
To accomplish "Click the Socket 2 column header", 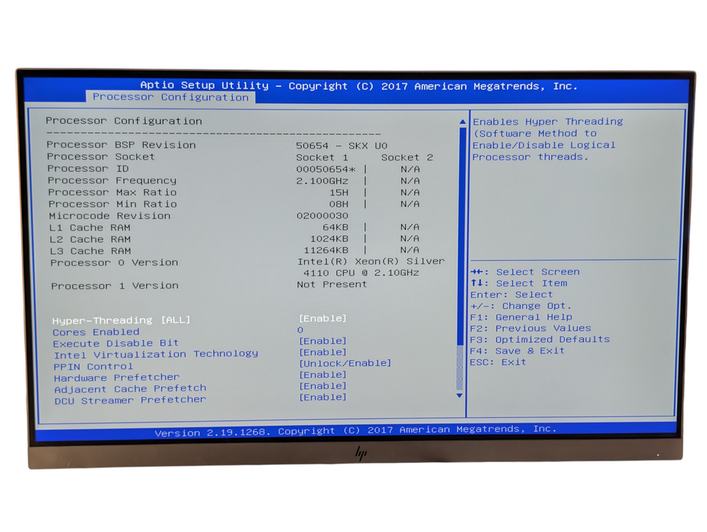I will click(407, 157).
